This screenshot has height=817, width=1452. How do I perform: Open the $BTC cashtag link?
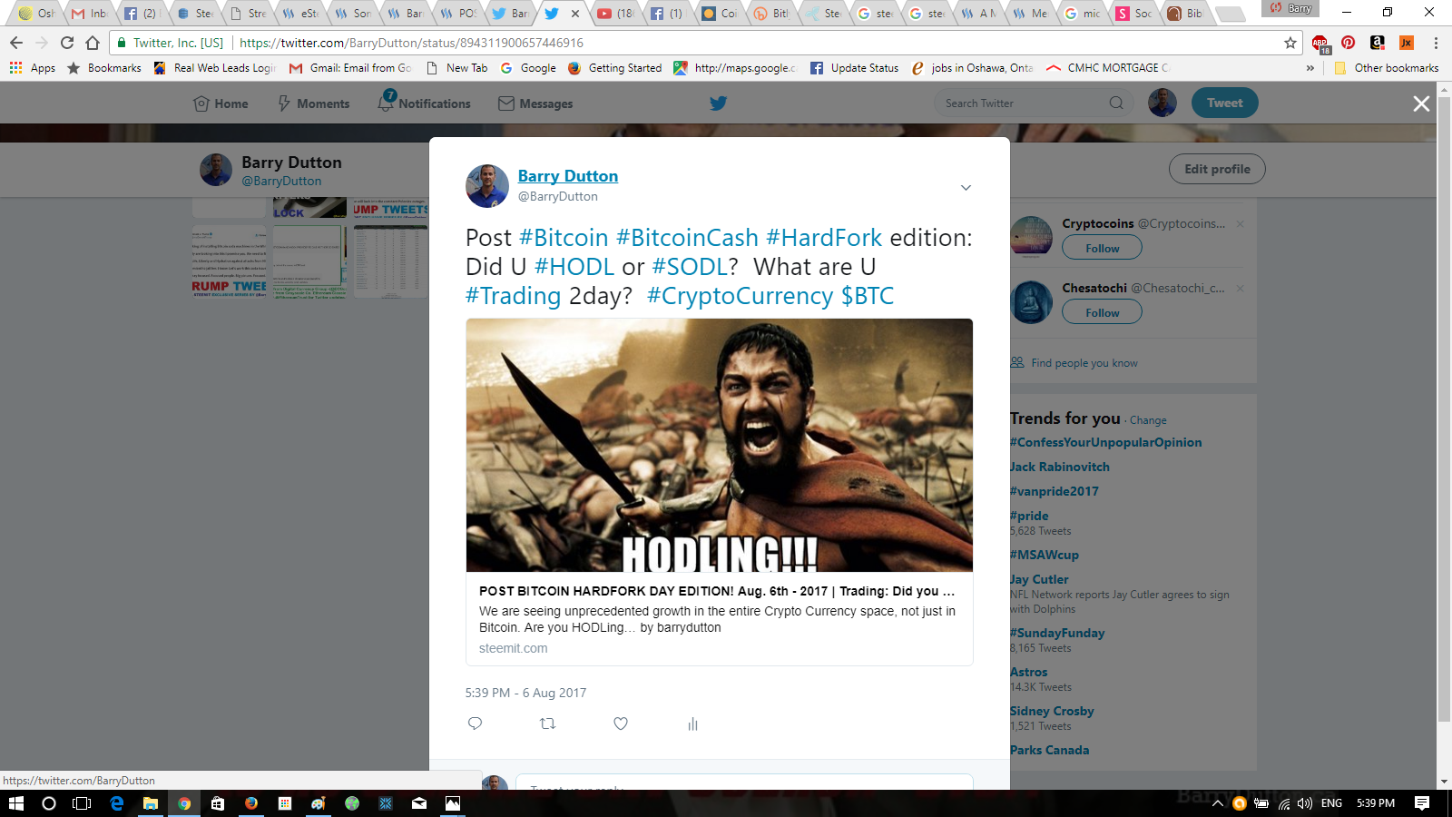point(868,296)
